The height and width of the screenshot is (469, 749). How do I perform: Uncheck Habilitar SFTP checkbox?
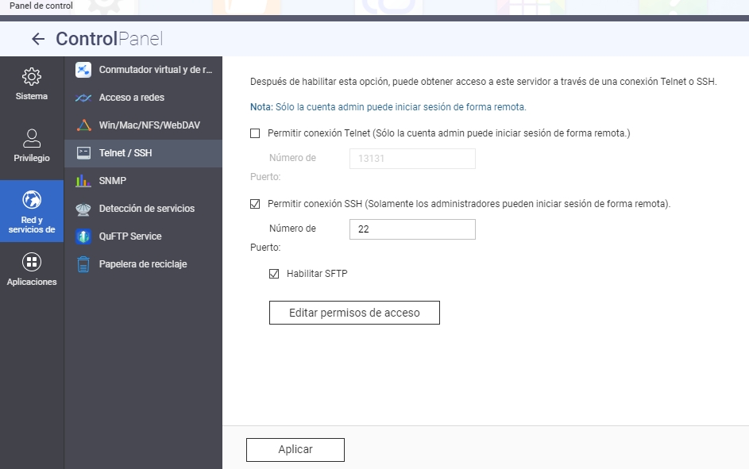click(274, 273)
